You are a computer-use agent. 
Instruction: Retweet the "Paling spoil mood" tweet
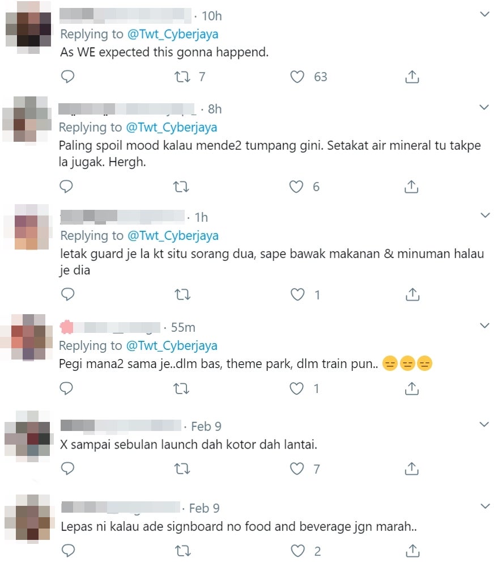coord(181,187)
